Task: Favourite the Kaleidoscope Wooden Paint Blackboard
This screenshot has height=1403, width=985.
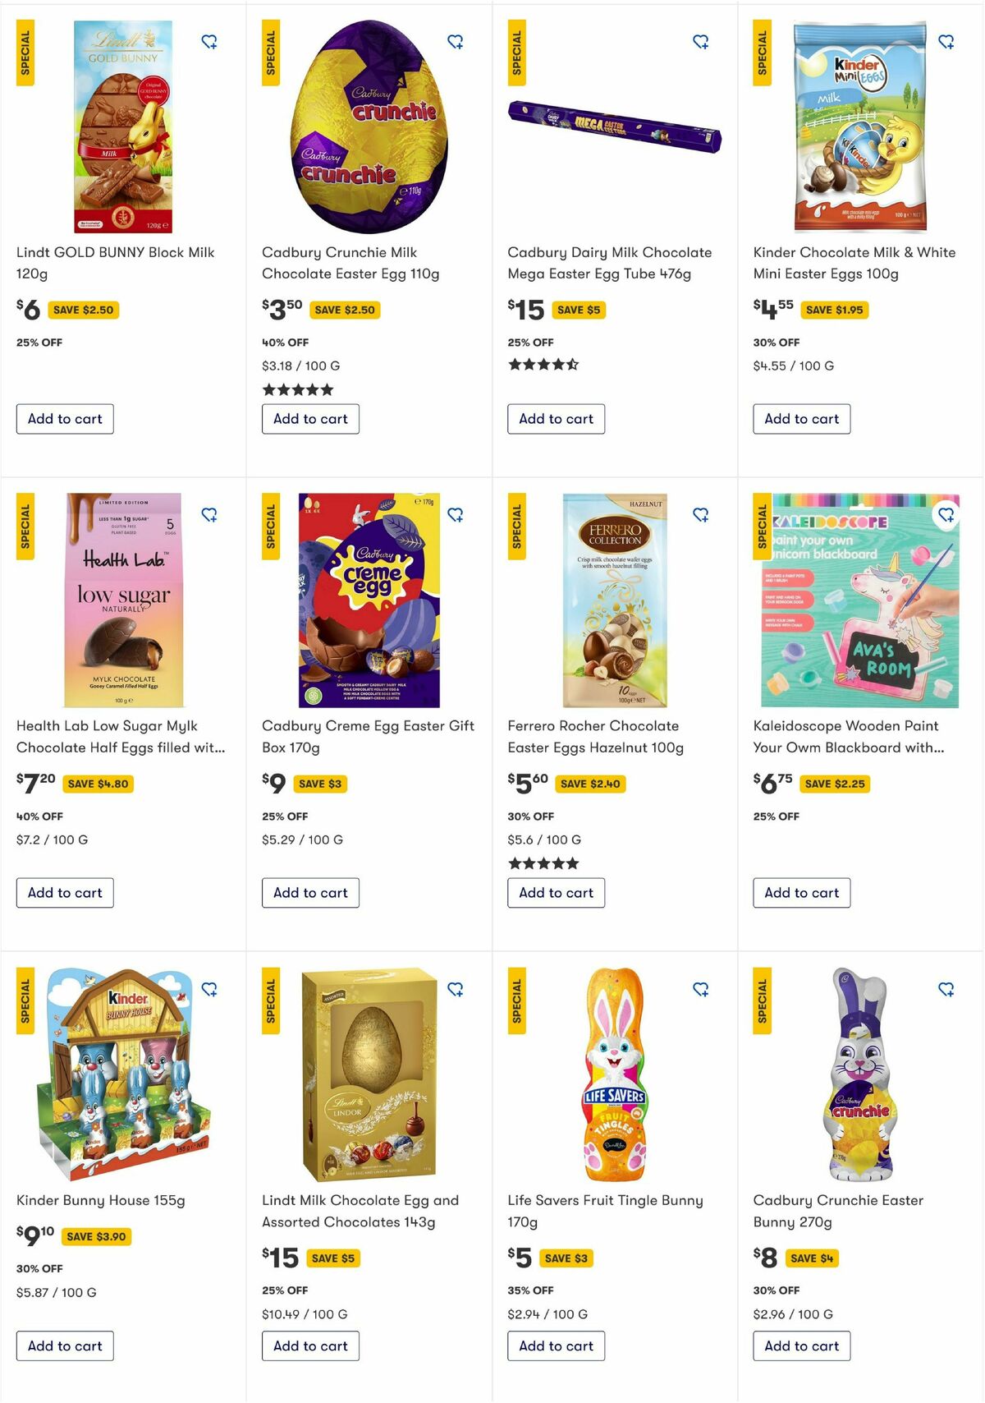Action: pos(947,515)
